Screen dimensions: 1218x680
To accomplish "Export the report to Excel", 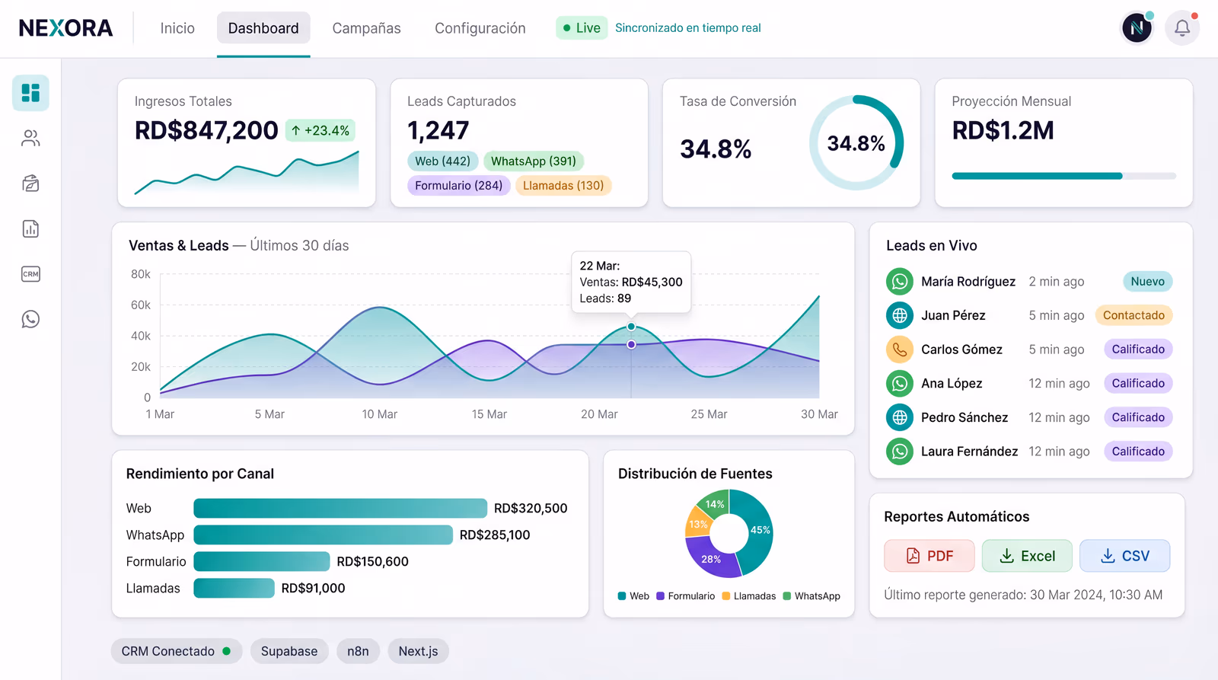I will (x=1027, y=556).
